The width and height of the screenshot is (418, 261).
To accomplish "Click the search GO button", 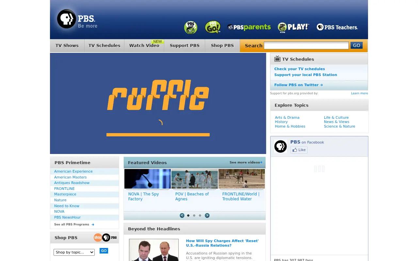I will (357, 45).
